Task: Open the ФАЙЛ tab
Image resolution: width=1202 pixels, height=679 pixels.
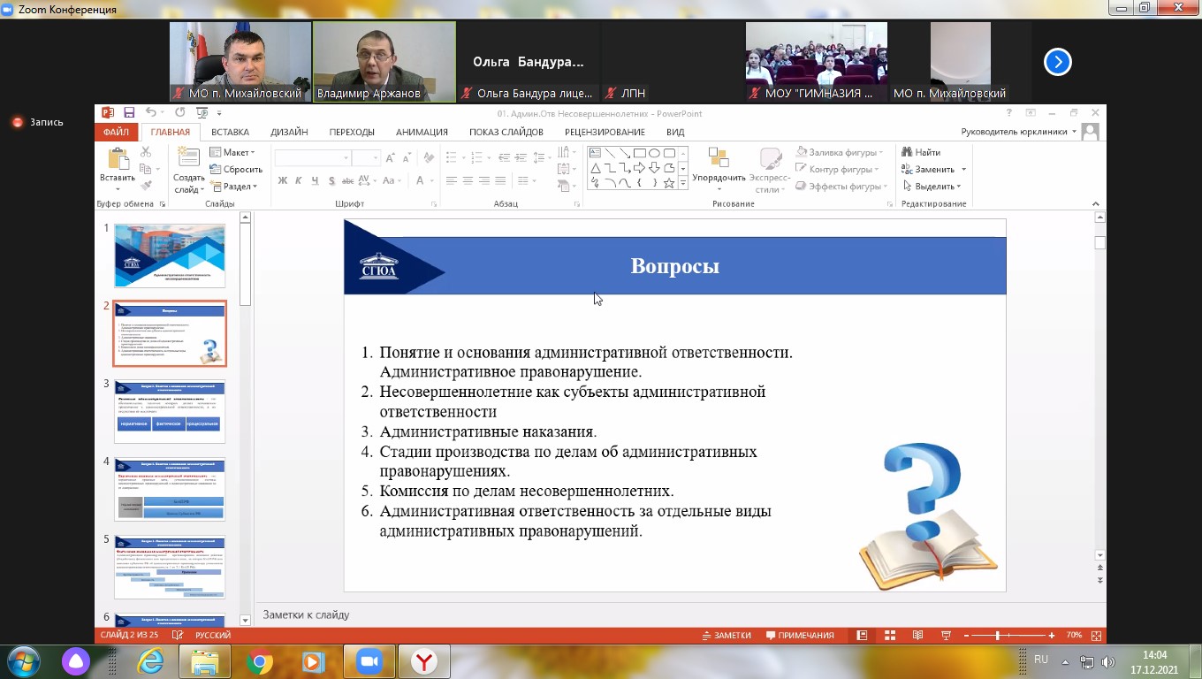Action: click(x=116, y=132)
